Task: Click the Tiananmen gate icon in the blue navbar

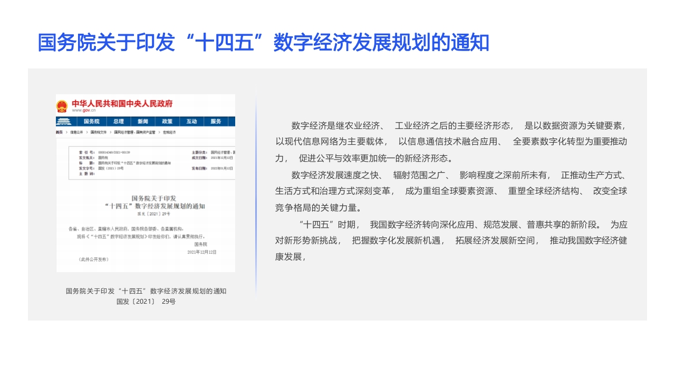Action: point(64,122)
